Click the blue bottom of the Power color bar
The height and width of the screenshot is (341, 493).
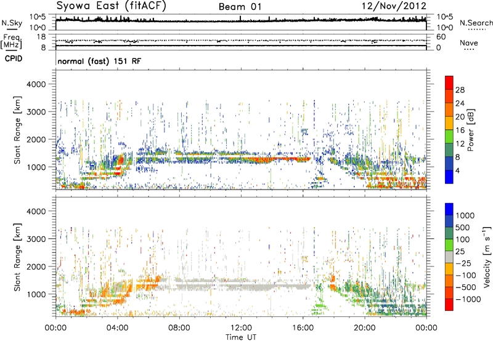449,177
